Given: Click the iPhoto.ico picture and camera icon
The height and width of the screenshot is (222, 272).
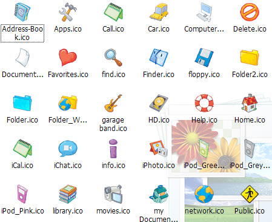Looking at the screenshot, I should (x=159, y=149).
